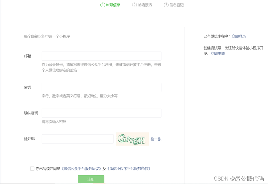This screenshot has height=184, width=268.
Task: Click inside the 邮箱 email input field
Action: pos(101,56)
